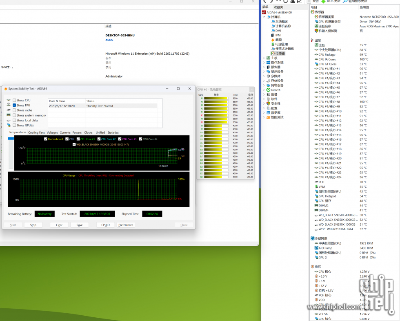Switch to the 收藏夹 tab
The width and height of the screenshot is (400, 321).
point(278,7)
